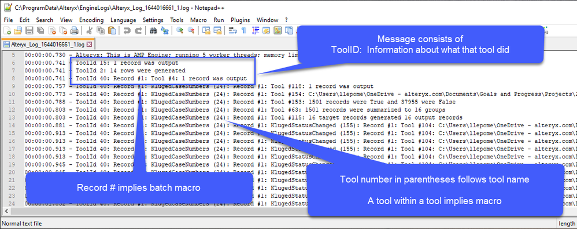
Task: Toggle synchronize vertical scrolling icon
Action: [206, 31]
